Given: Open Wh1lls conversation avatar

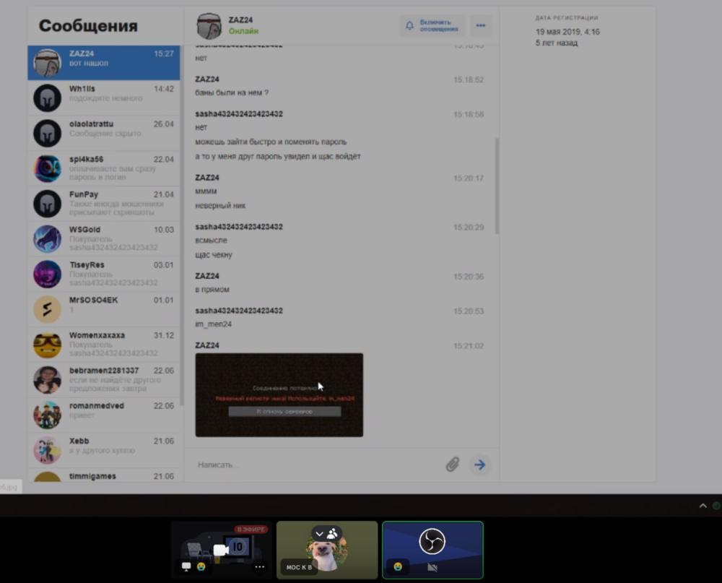Looking at the screenshot, I should click(x=48, y=98).
